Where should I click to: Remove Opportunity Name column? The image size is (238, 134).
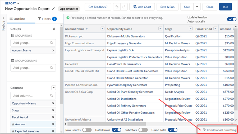(x=53, y=103)
